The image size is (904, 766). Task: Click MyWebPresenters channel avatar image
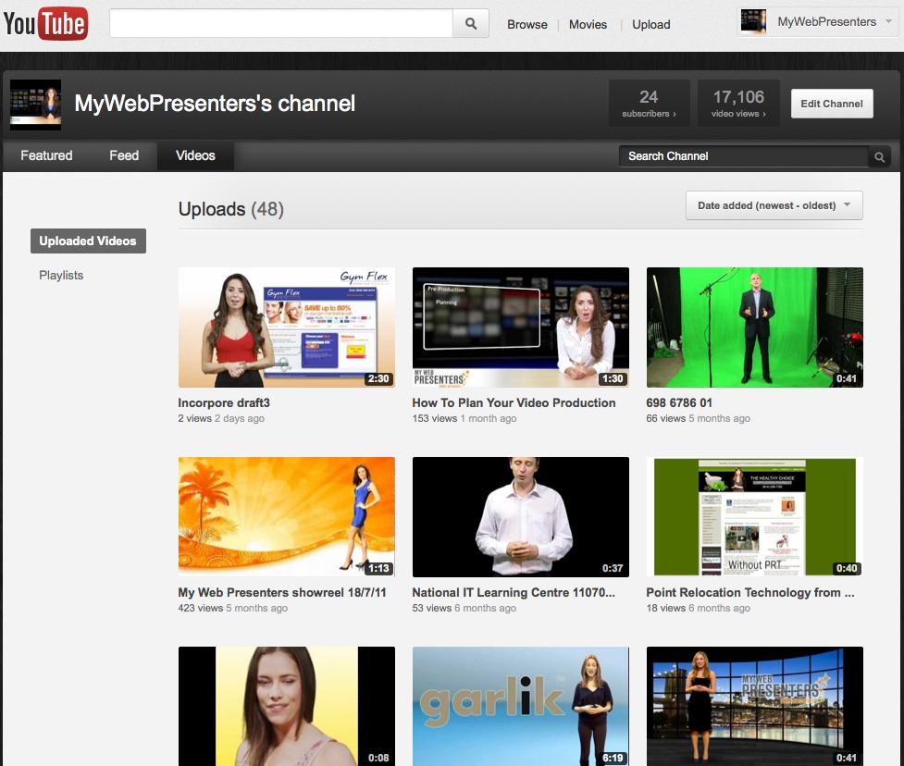35,104
